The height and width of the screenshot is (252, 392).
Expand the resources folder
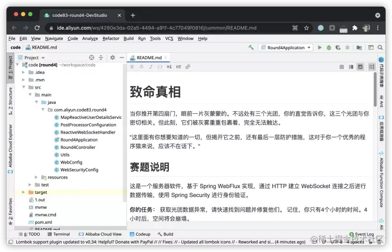click(x=36, y=177)
